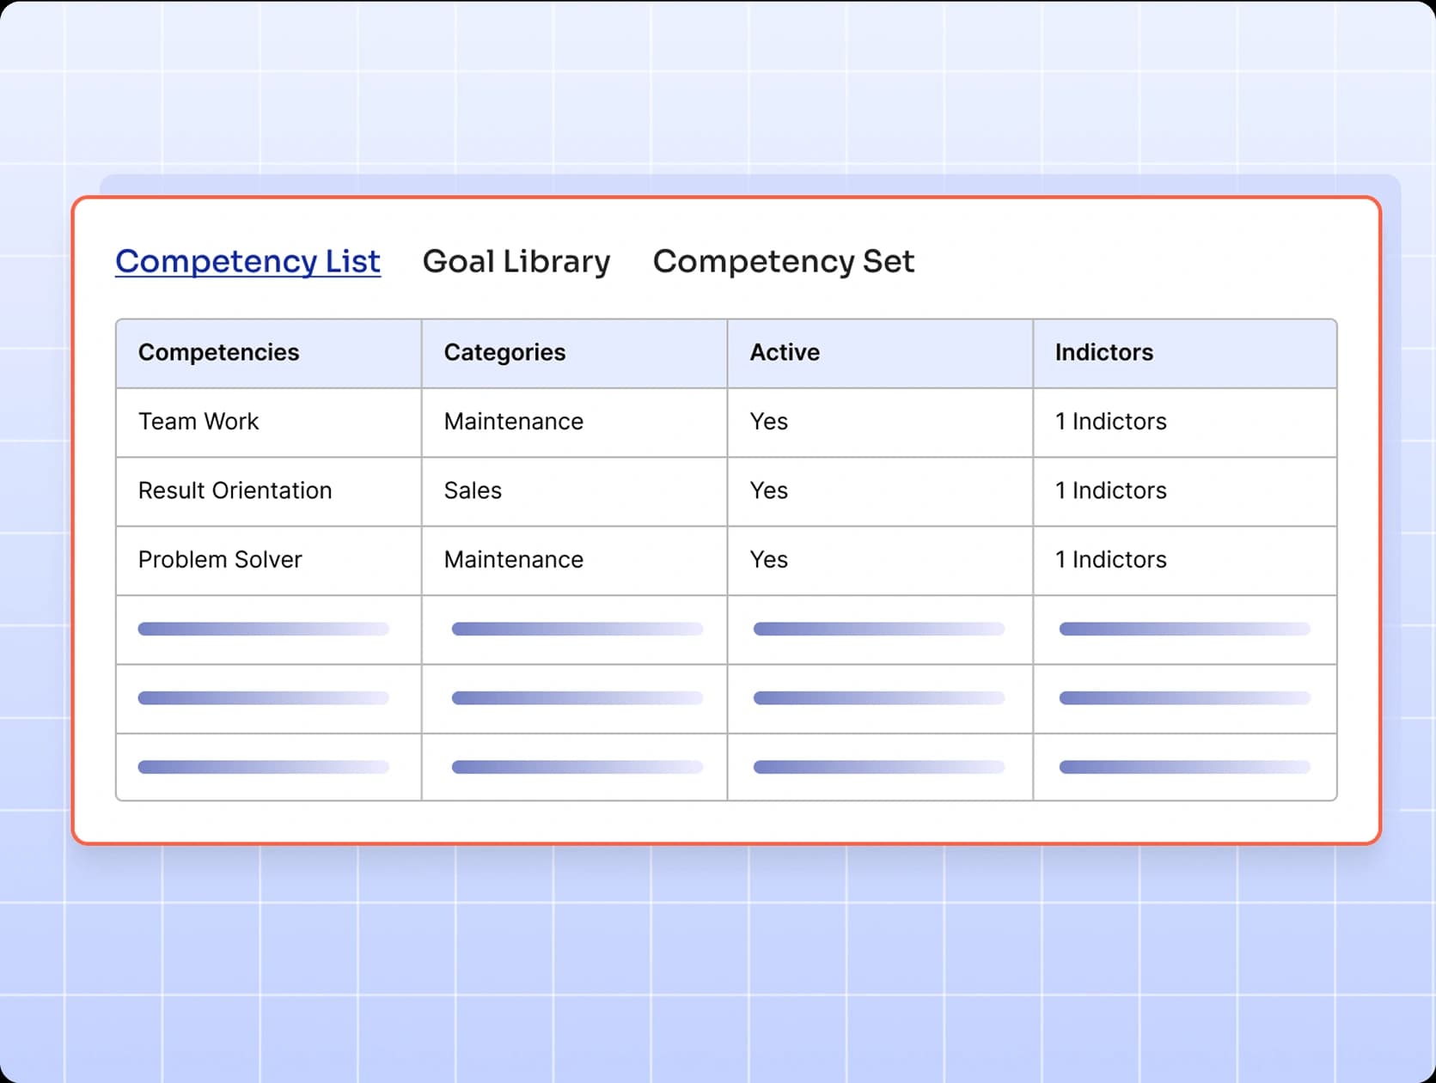This screenshot has width=1436, height=1083.
Task: Open the Competency Set tab
Action: 783,262
